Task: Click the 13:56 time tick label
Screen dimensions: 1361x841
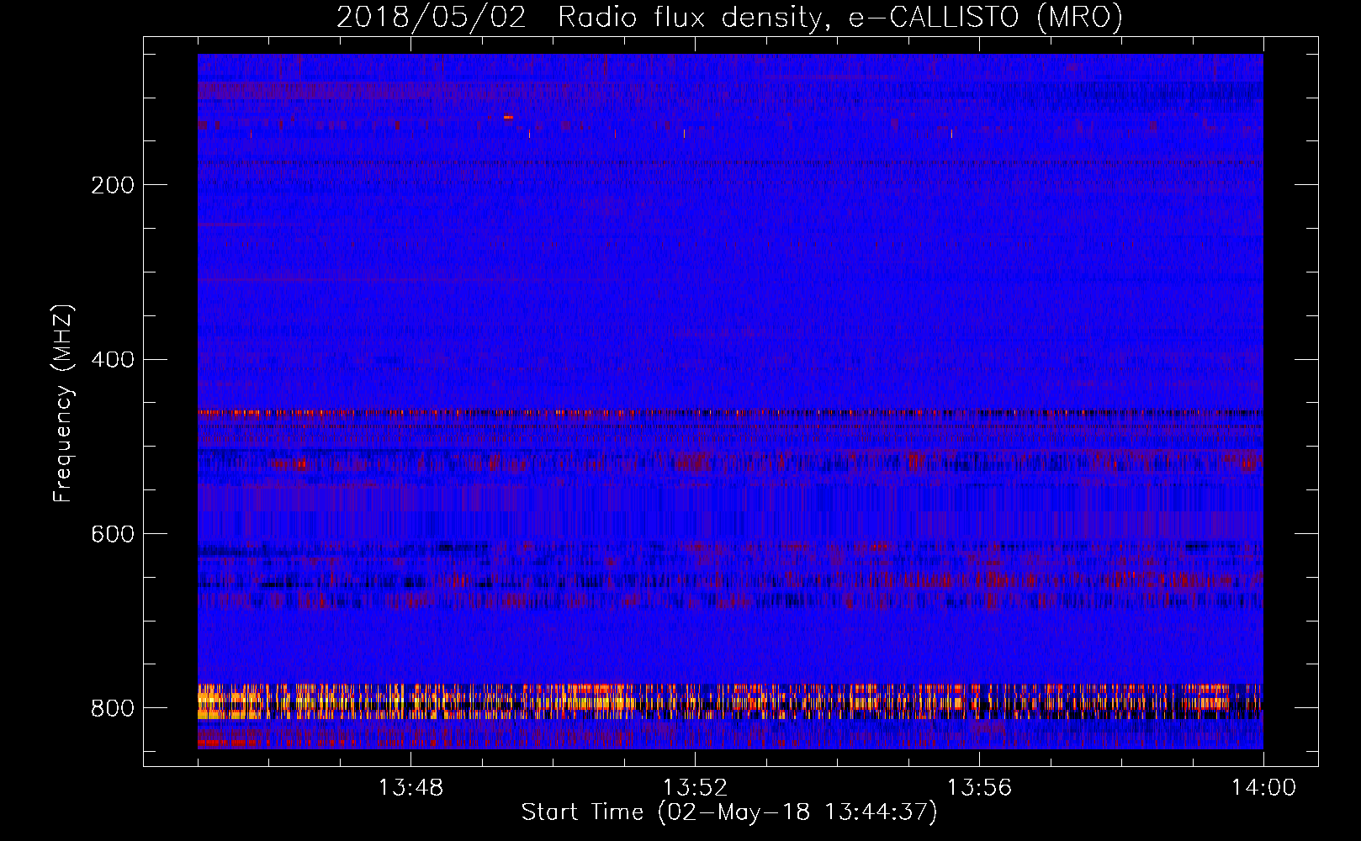Action: [x=979, y=788]
